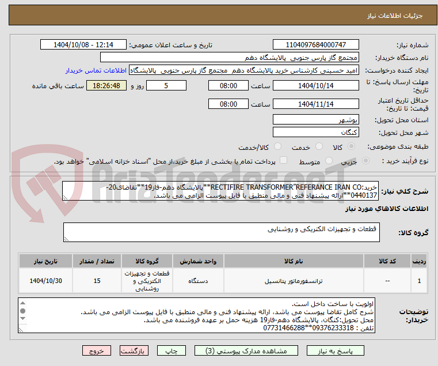Click the remaining days field showing 5
The image size is (438, 366).
tap(166, 86)
